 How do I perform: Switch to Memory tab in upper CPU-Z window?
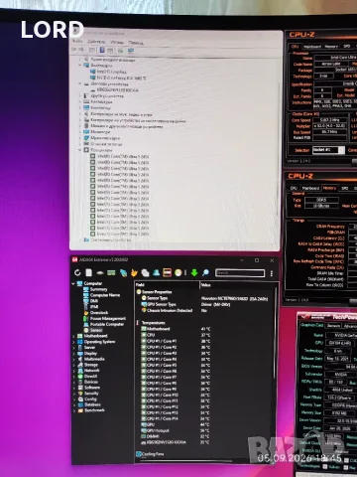[x=331, y=47]
